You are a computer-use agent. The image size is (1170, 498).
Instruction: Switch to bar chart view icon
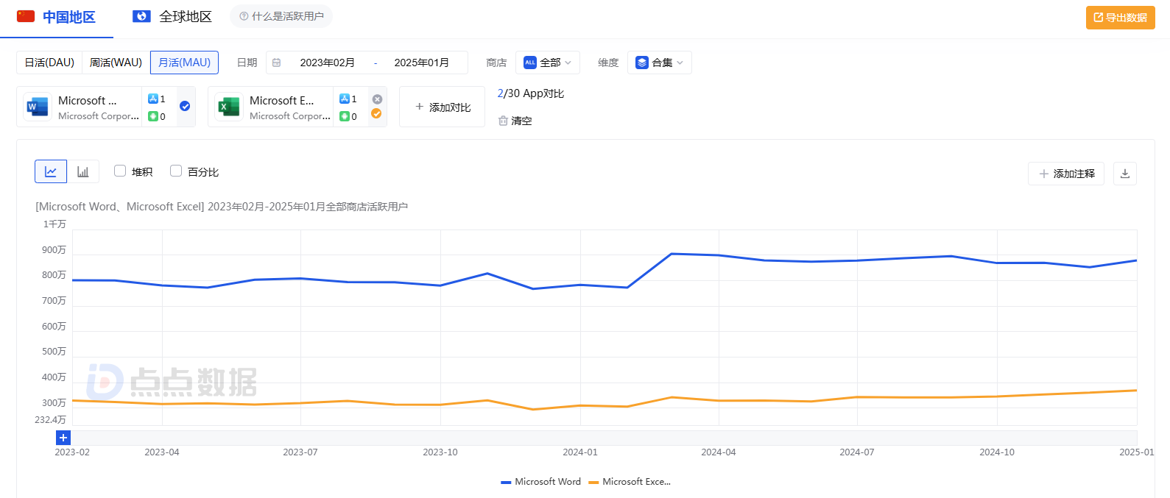[x=83, y=171]
